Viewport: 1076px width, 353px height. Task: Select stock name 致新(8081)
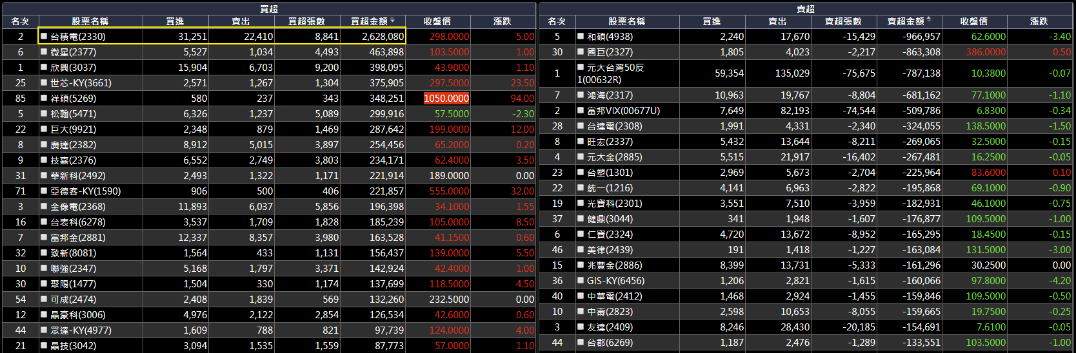pyautogui.click(x=73, y=253)
